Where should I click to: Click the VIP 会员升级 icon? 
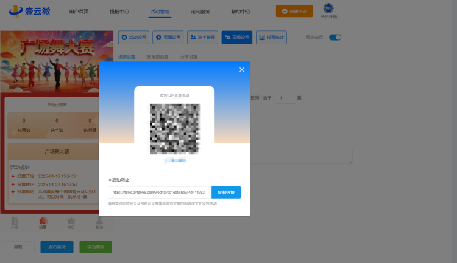pos(329,11)
